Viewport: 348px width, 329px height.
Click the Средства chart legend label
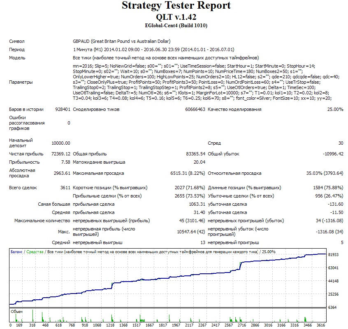click(x=35, y=252)
